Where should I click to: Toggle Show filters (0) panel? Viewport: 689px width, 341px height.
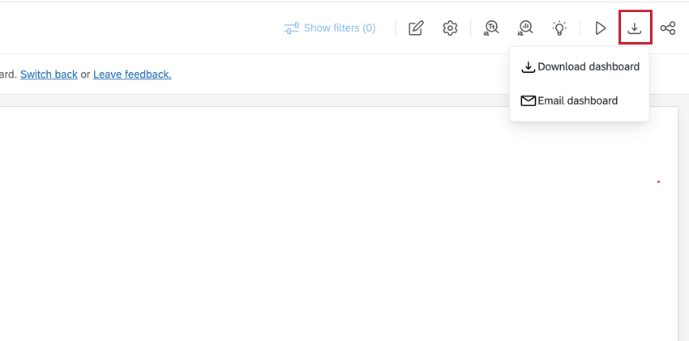pos(330,28)
